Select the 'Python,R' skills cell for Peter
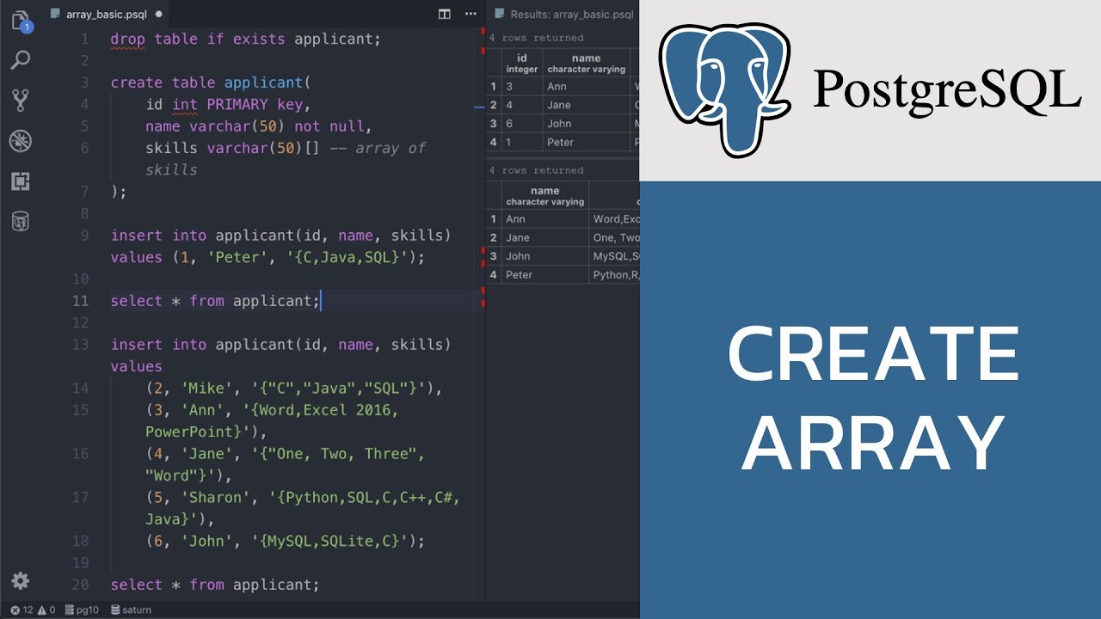The height and width of the screenshot is (619, 1101). [614, 275]
